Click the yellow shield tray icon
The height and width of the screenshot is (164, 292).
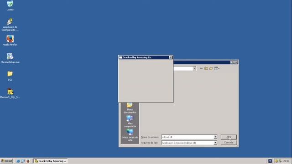[276, 161]
